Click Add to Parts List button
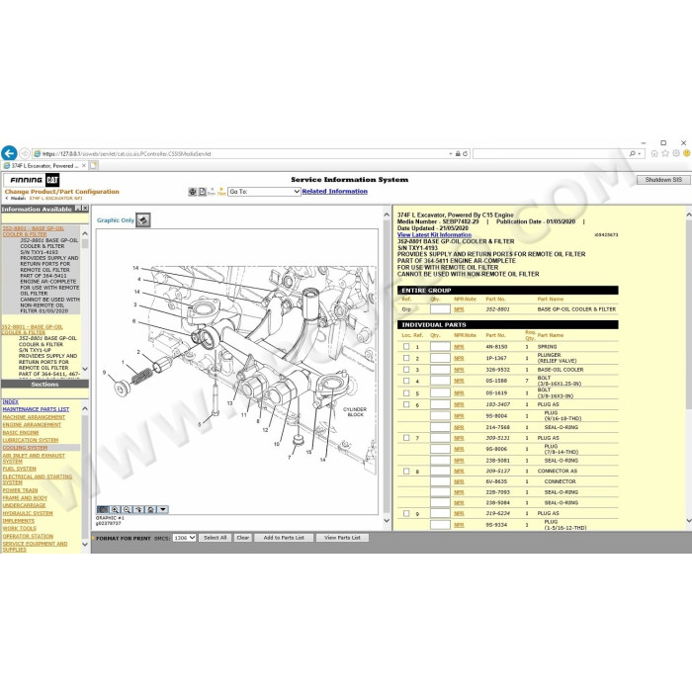 tap(284, 538)
